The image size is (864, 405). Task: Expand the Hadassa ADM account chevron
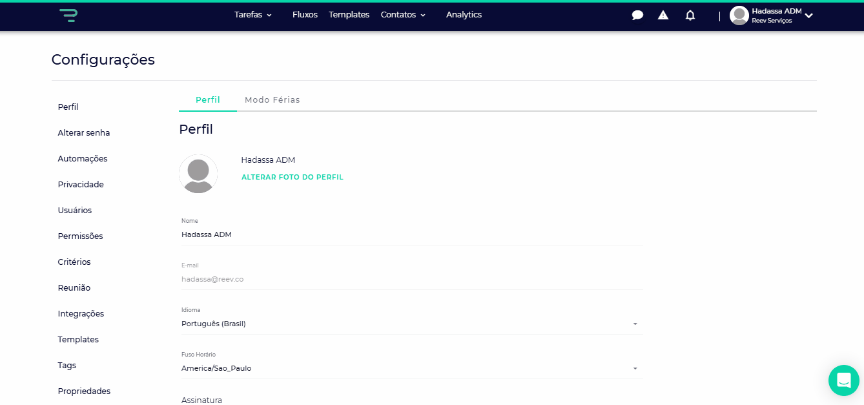click(808, 16)
